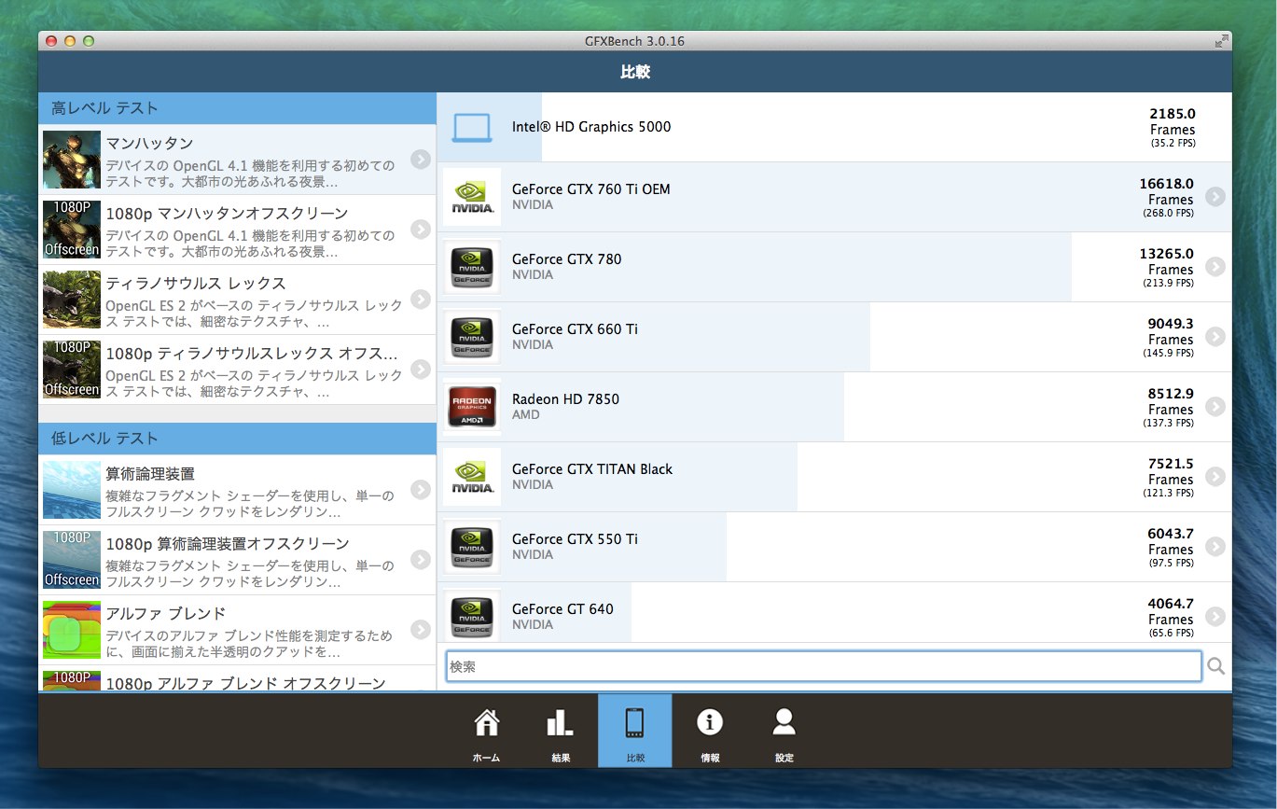Open GeForce GTX TITAN Black details arrow
This screenshot has height=809, width=1277.
click(x=1215, y=477)
